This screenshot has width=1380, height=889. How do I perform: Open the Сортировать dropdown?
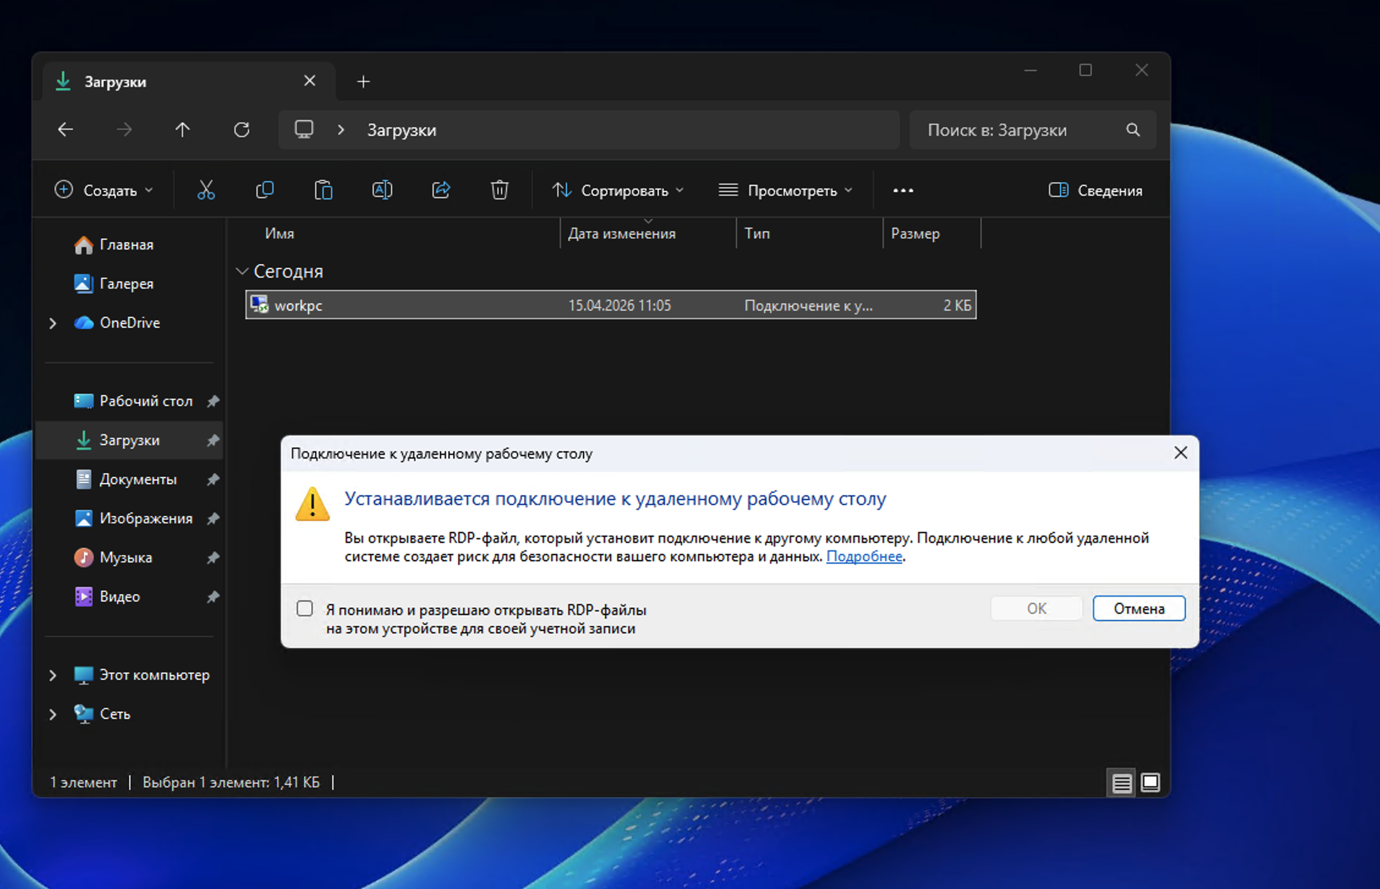[618, 191]
